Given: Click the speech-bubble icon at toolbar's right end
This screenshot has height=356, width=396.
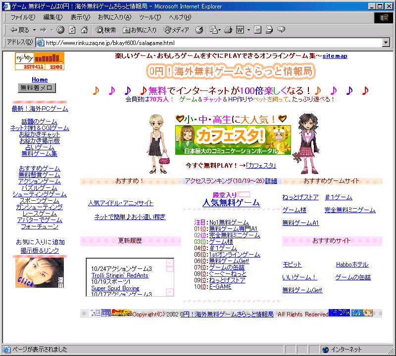Looking at the screenshot, I should click(281, 30).
